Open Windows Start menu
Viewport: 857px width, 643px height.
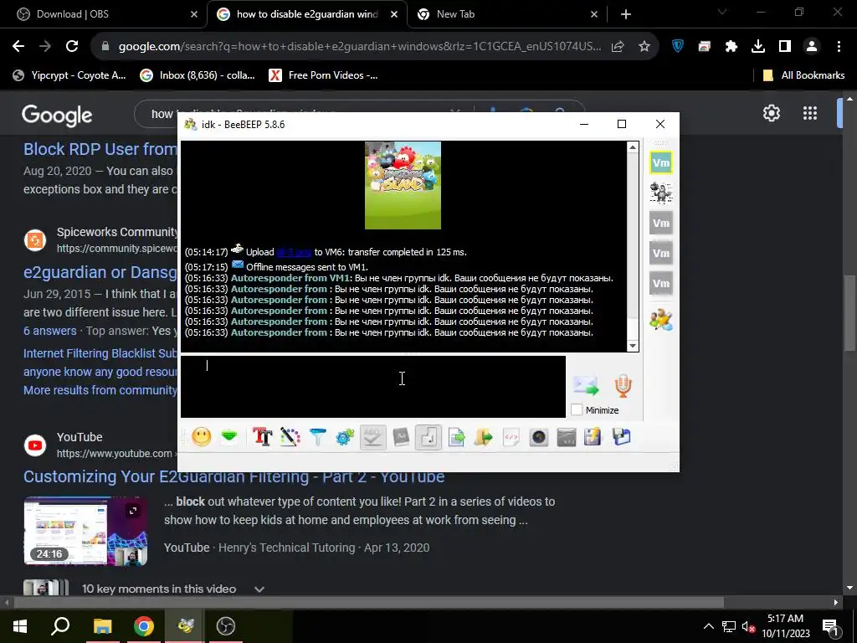click(x=20, y=625)
